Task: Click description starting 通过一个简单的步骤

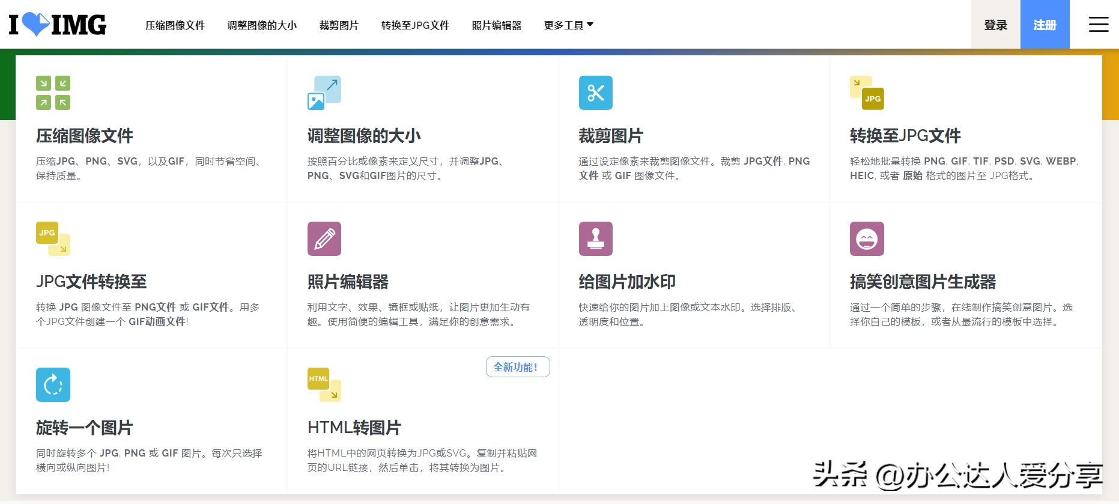Action: coord(961,314)
